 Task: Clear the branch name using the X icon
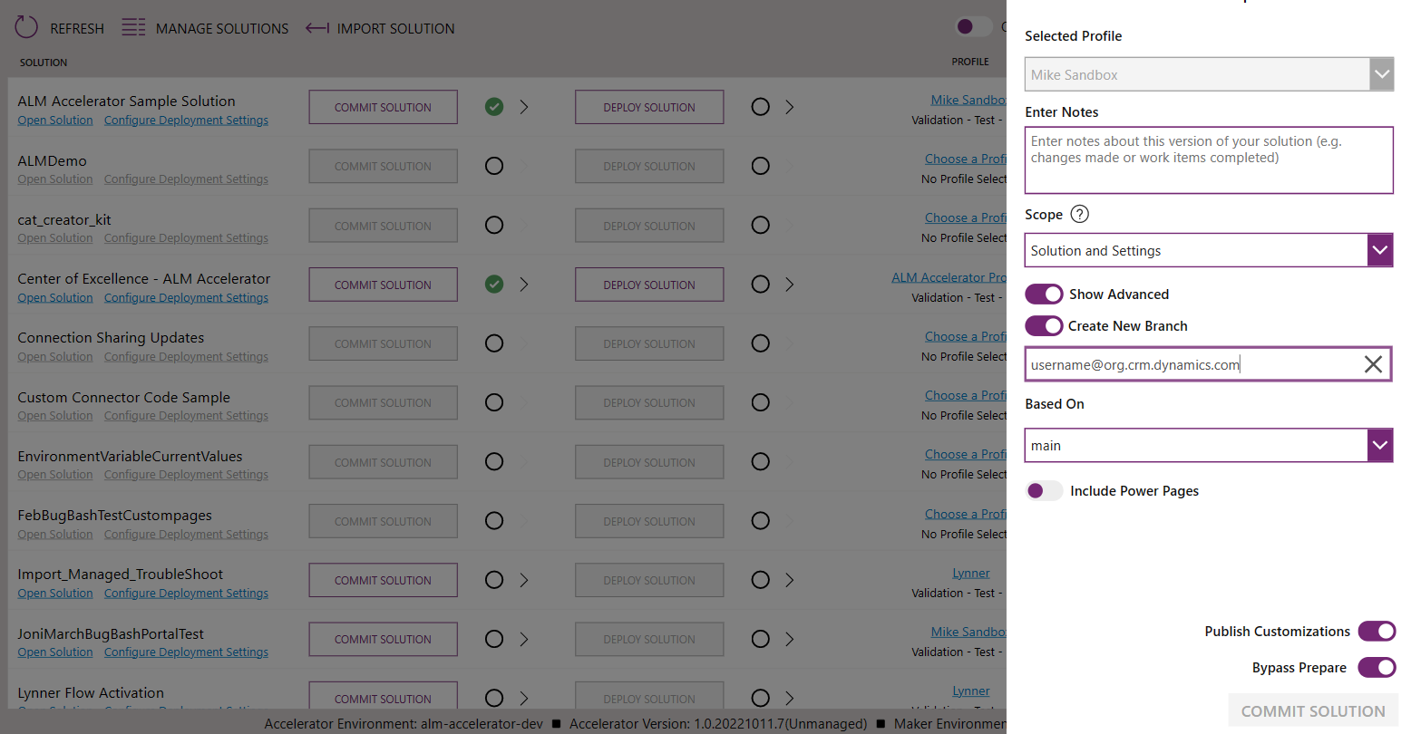pyautogui.click(x=1373, y=363)
